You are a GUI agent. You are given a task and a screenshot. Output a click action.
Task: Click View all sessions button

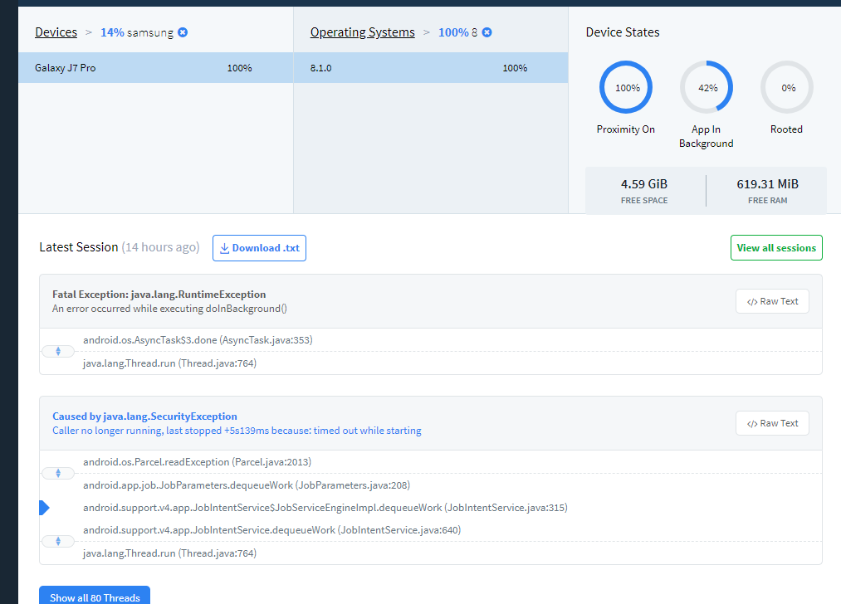click(x=776, y=248)
